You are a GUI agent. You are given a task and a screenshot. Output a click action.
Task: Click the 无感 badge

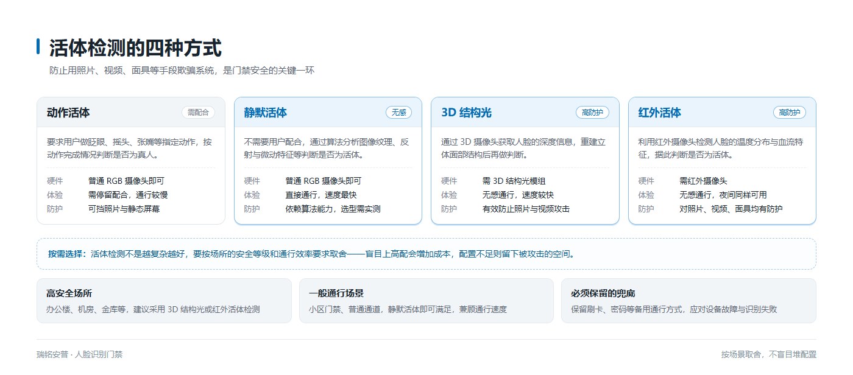point(398,113)
